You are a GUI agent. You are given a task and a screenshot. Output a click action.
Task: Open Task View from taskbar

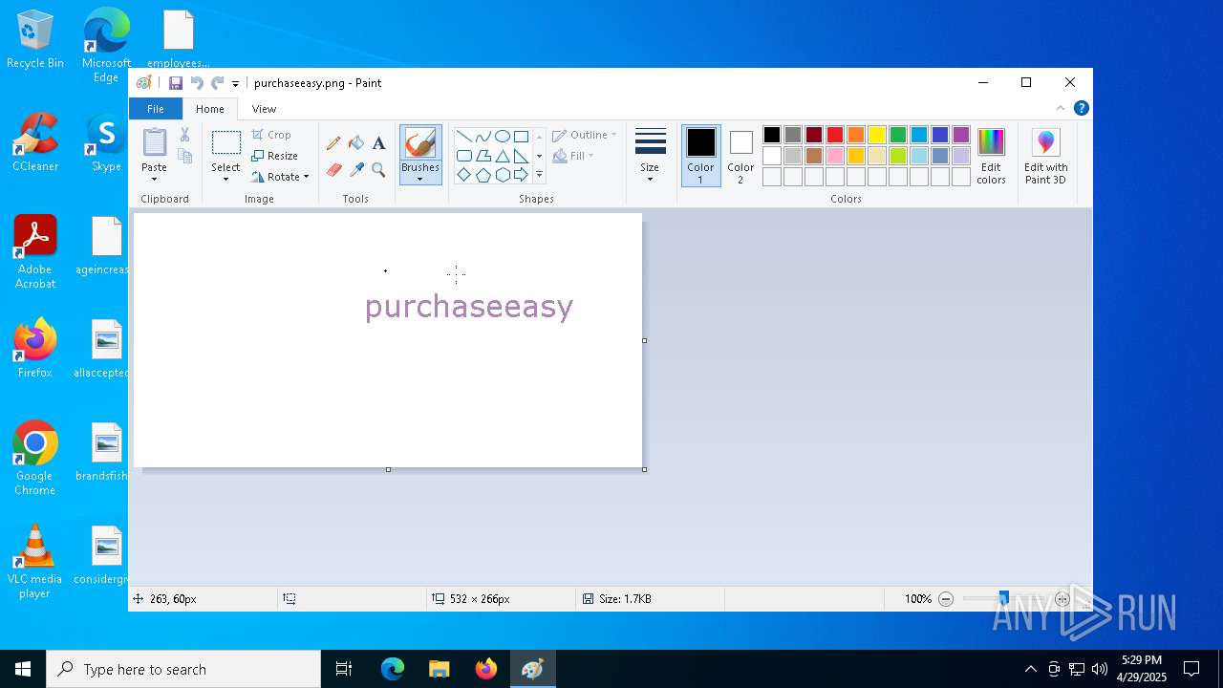click(x=344, y=669)
